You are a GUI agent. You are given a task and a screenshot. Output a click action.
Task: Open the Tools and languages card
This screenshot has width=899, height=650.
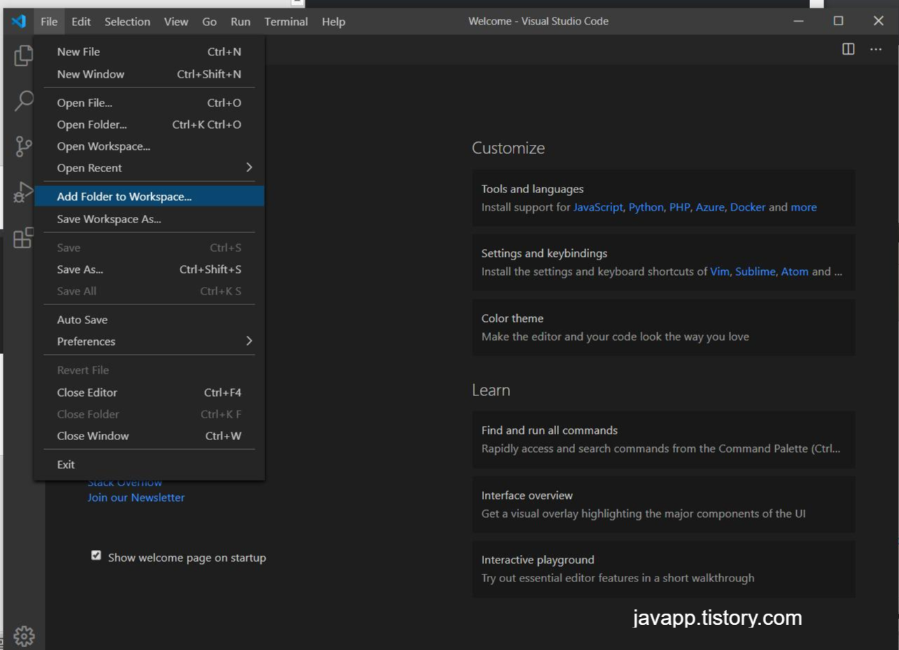click(x=663, y=198)
